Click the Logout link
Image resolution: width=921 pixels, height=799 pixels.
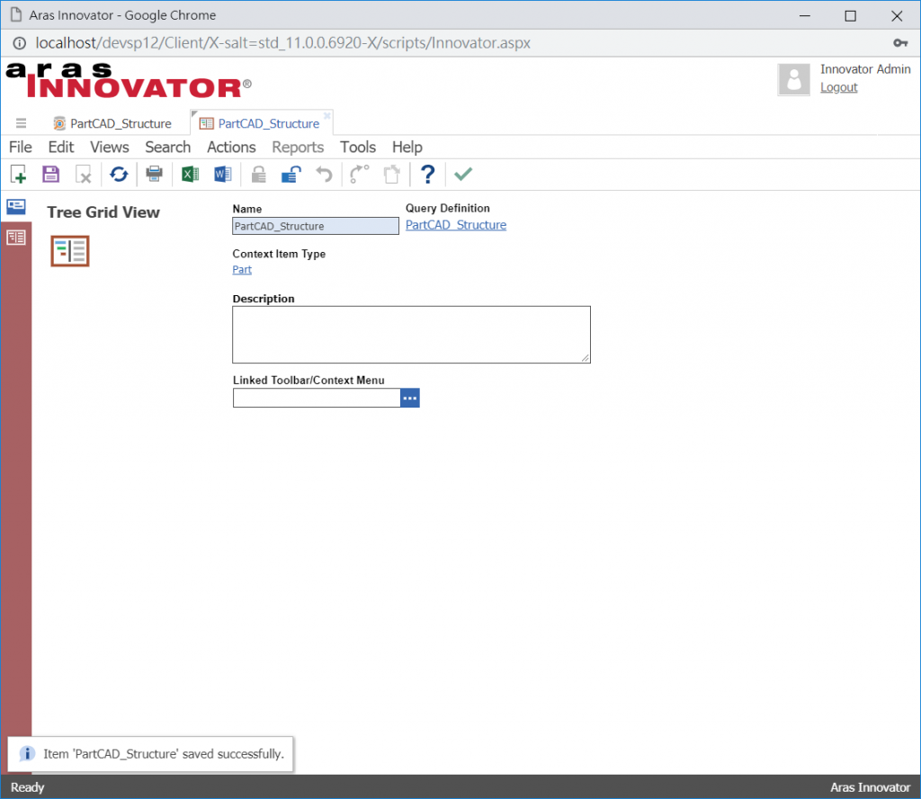[x=839, y=87]
